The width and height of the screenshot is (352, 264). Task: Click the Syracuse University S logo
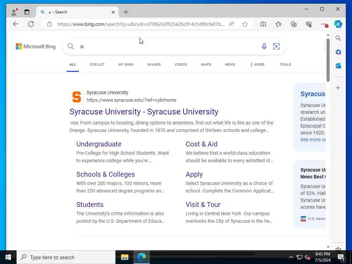(77, 97)
